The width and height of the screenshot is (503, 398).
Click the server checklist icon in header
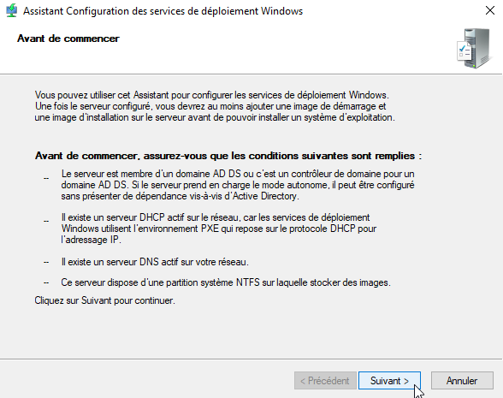[x=474, y=48]
